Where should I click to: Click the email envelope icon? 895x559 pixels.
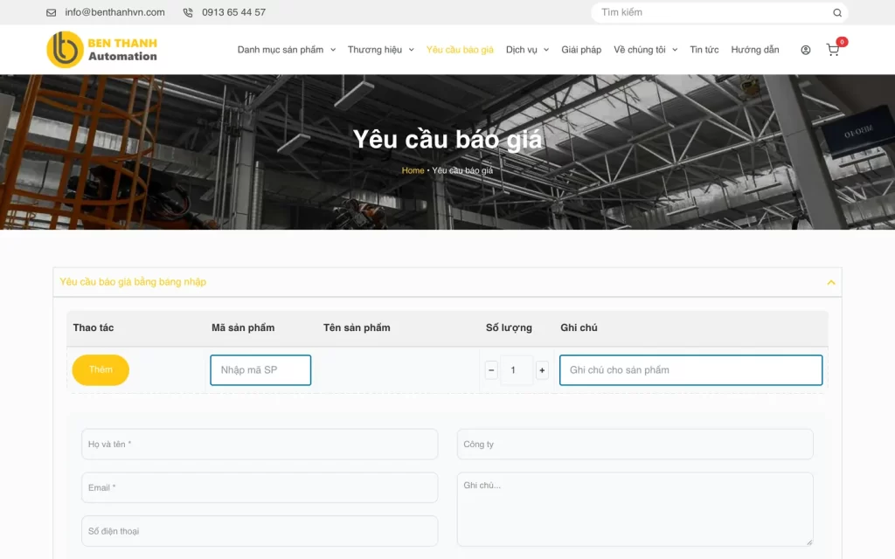(x=52, y=12)
